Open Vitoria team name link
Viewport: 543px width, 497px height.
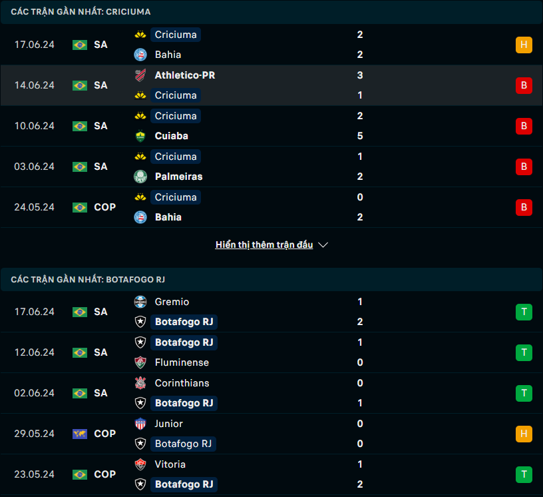pyautogui.click(x=170, y=464)
